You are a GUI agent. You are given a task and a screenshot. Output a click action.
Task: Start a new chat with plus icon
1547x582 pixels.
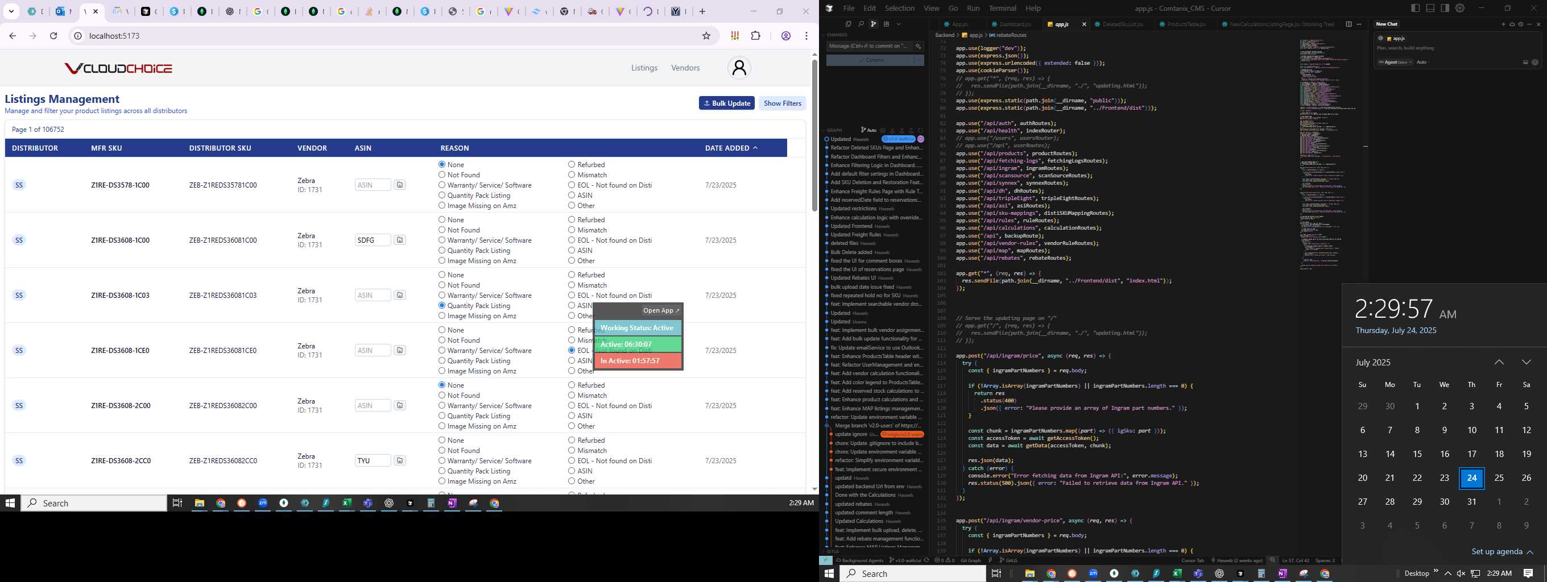1504,24
